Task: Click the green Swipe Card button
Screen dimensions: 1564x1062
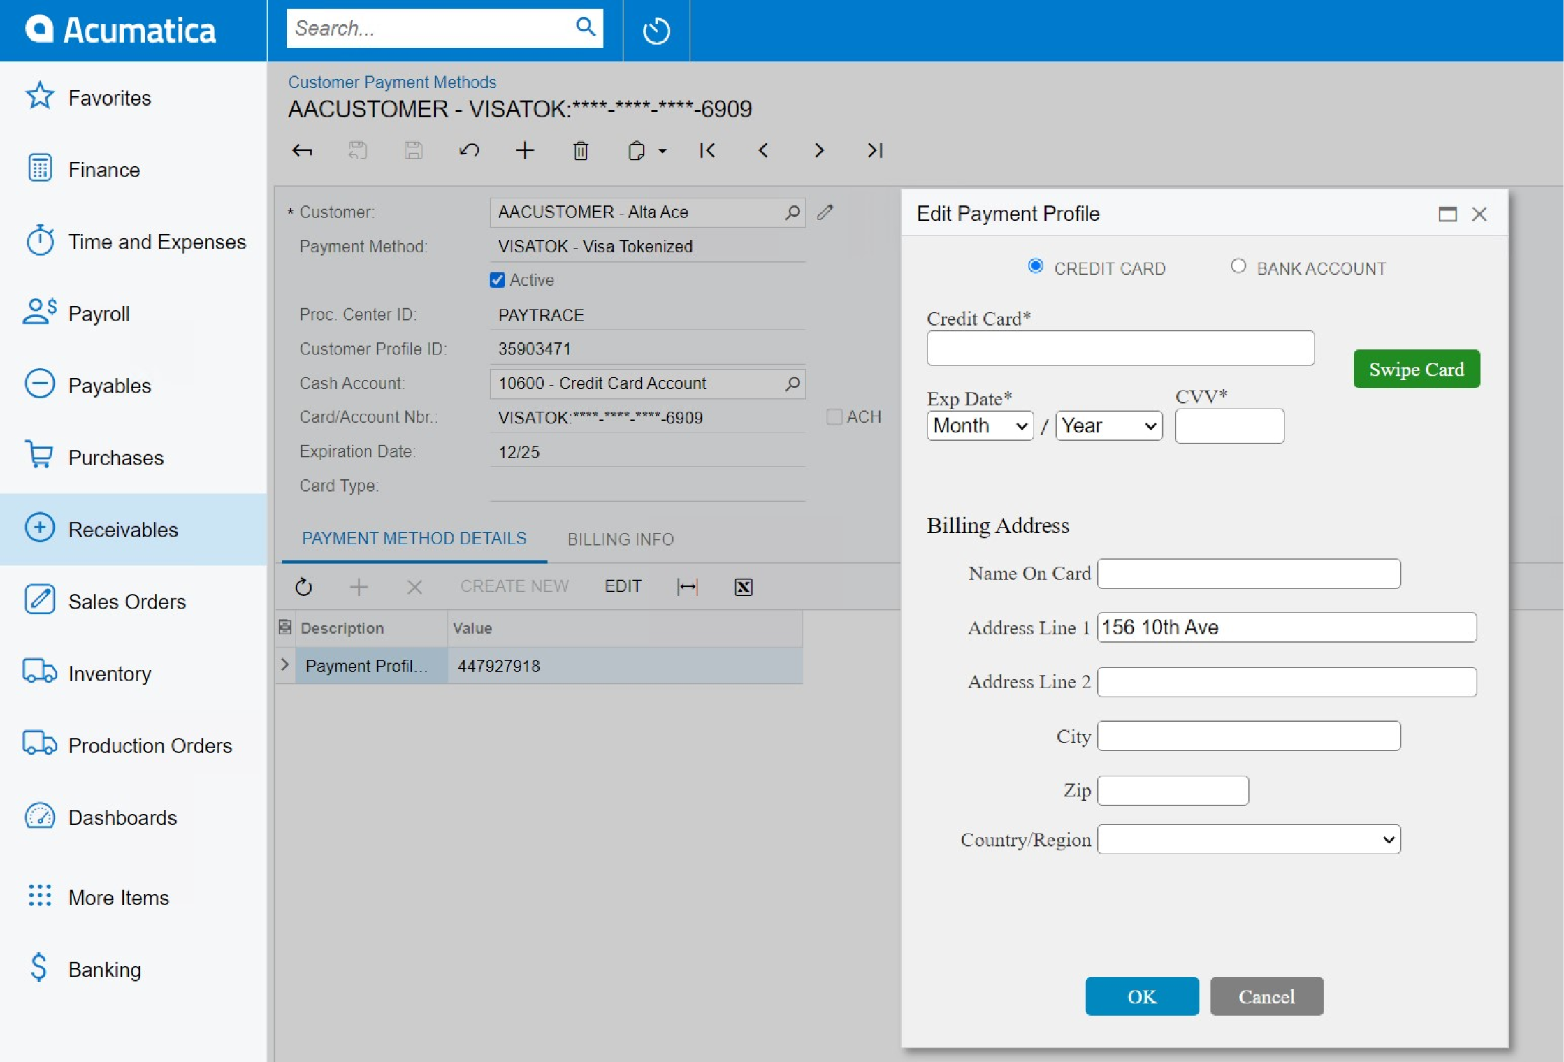Action: (1417, 369)
